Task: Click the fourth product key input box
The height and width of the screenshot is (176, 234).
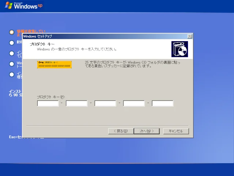Action: (x=134, y=103)
